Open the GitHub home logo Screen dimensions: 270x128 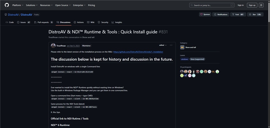[x=7, y=5]
